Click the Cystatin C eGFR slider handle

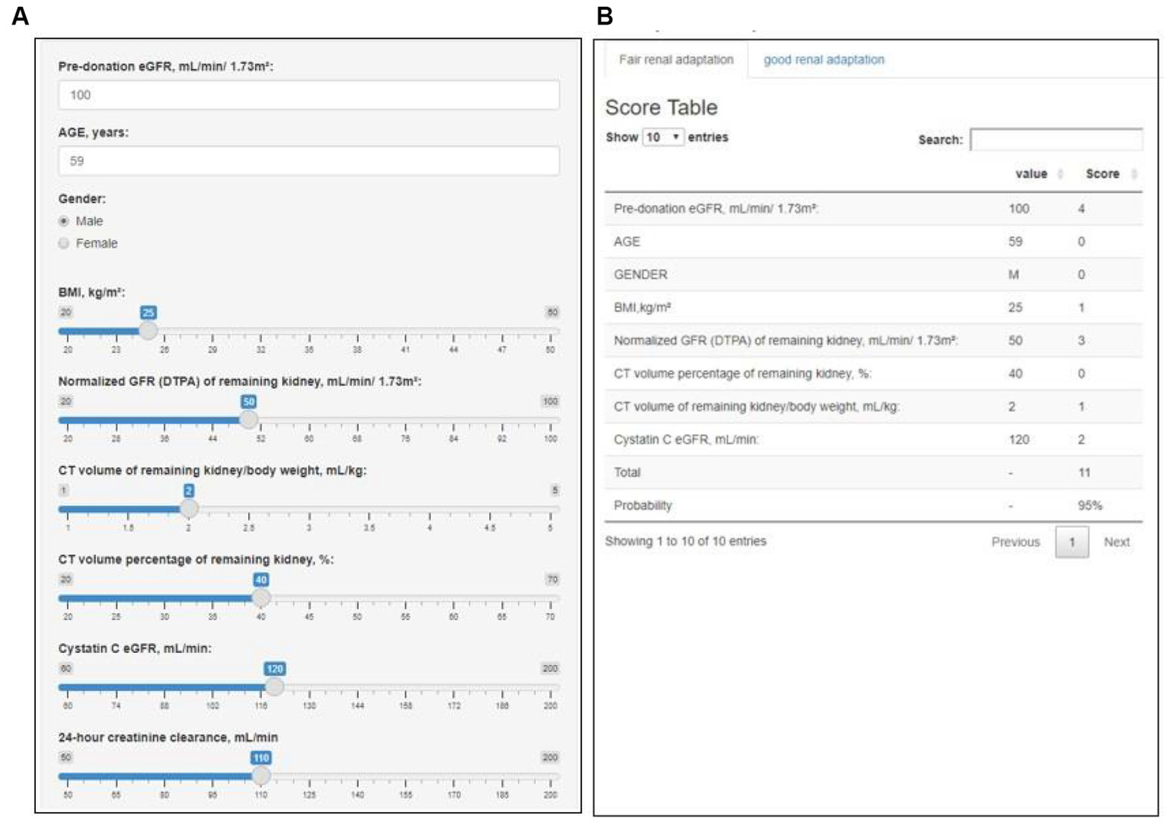pos(274,686)
